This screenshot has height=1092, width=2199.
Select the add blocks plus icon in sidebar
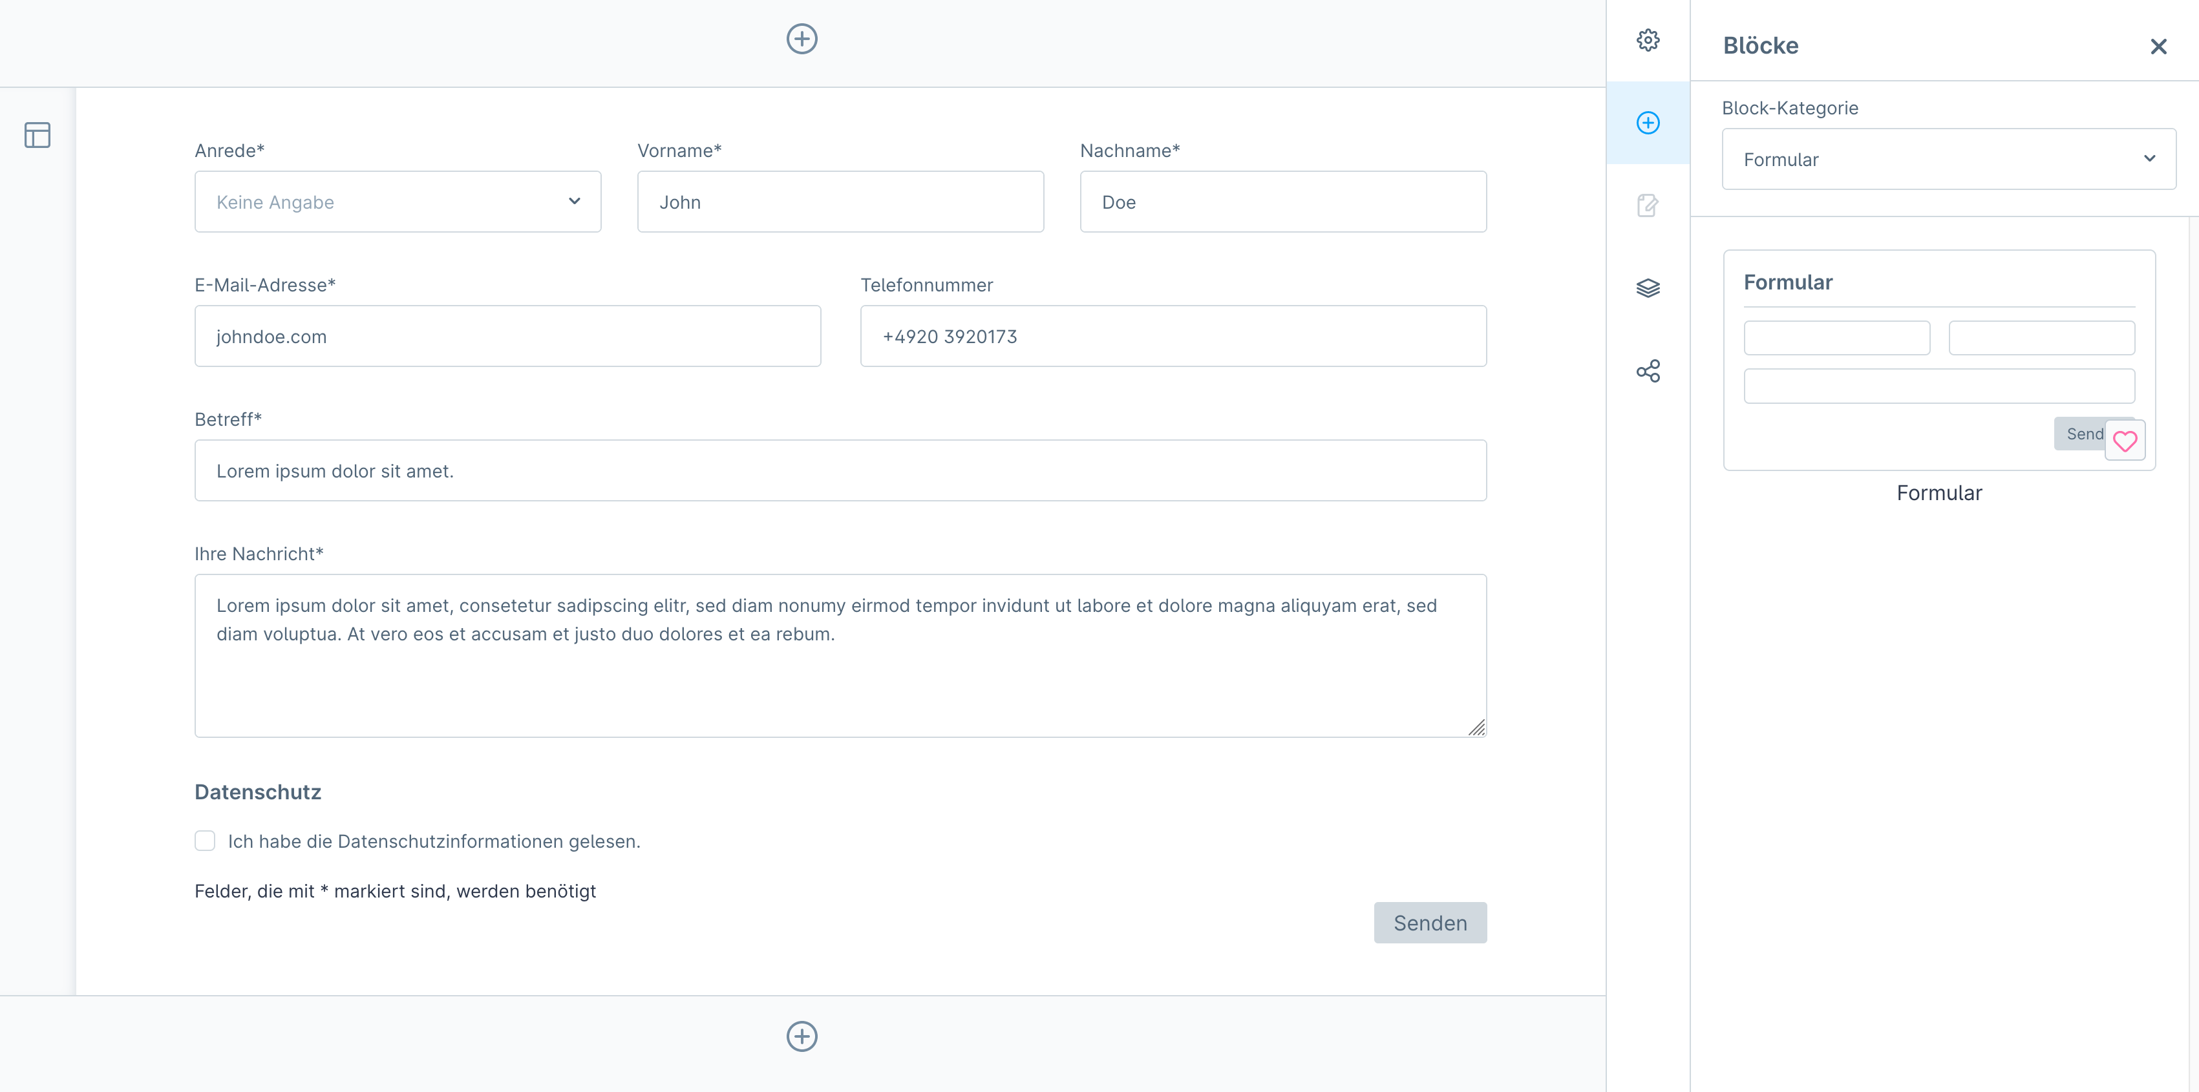tap(1648, 123)
